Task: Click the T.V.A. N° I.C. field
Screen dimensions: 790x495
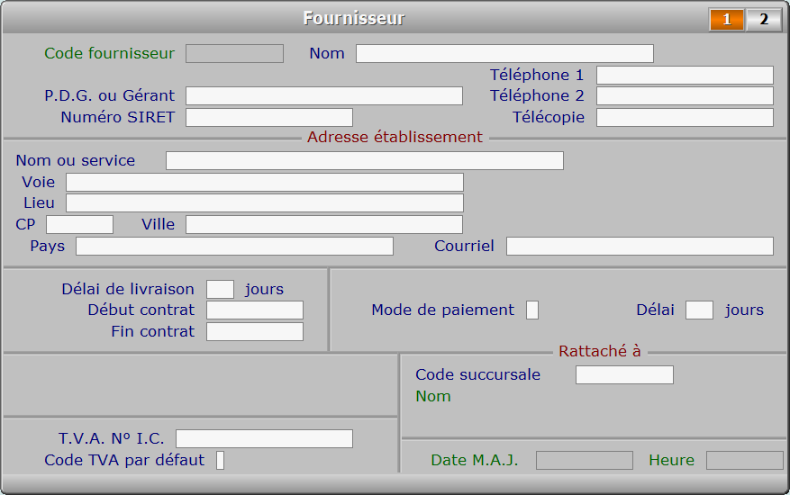Action: (264, 438)
